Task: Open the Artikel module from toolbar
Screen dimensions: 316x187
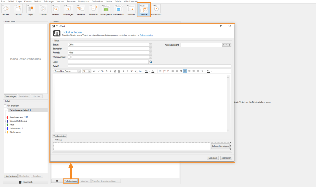Action: [x=6, y=10]
